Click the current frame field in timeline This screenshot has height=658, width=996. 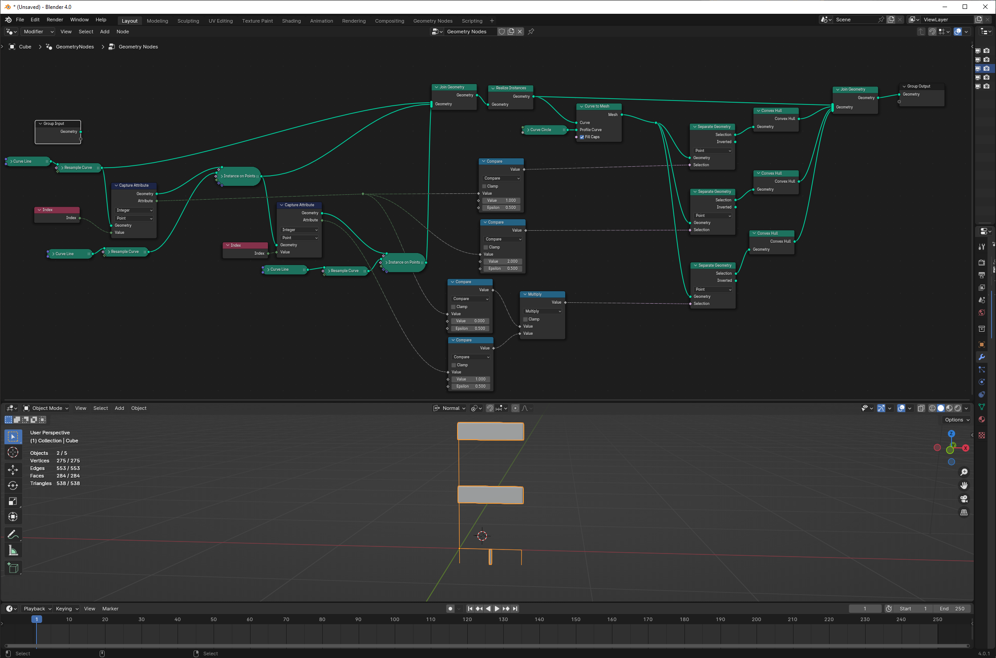[x=865, y=609]
